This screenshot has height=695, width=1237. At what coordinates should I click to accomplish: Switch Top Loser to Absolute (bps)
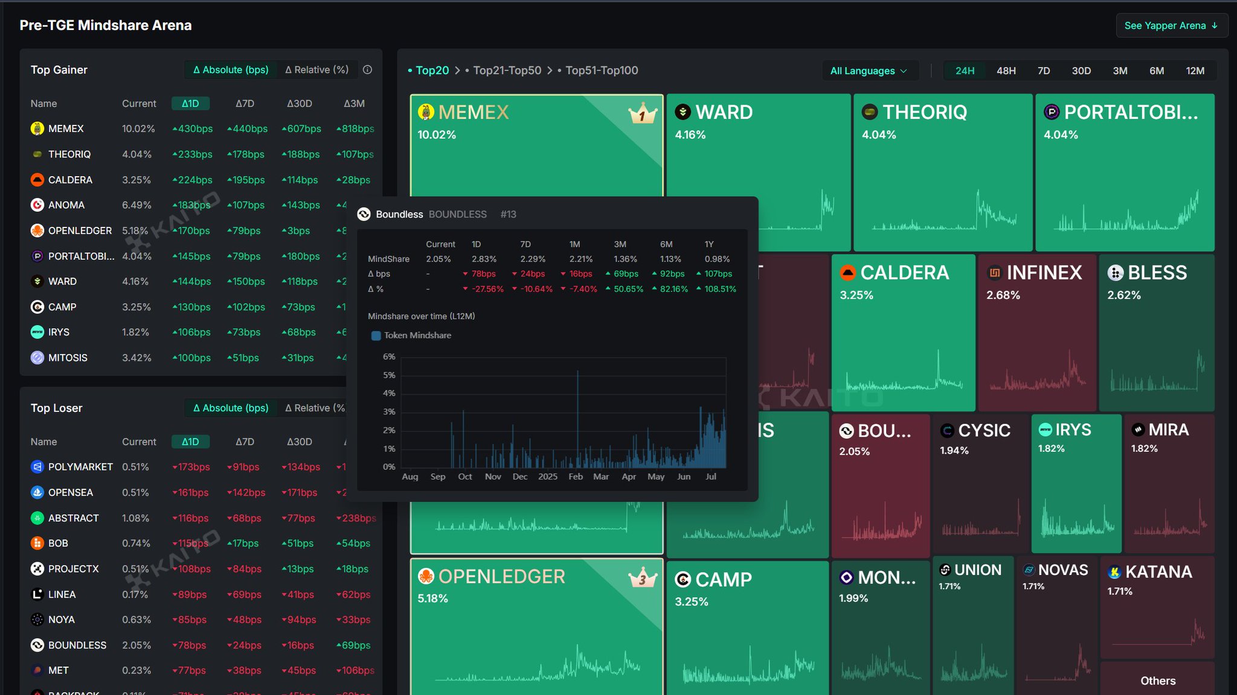[x=231, y=408]
